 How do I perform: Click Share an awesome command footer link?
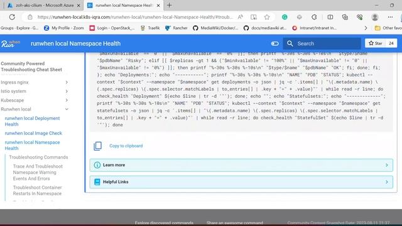coord(234,223)
